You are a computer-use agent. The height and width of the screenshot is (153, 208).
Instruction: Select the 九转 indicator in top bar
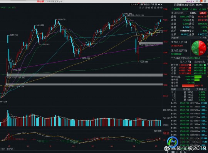coord(141,5)
